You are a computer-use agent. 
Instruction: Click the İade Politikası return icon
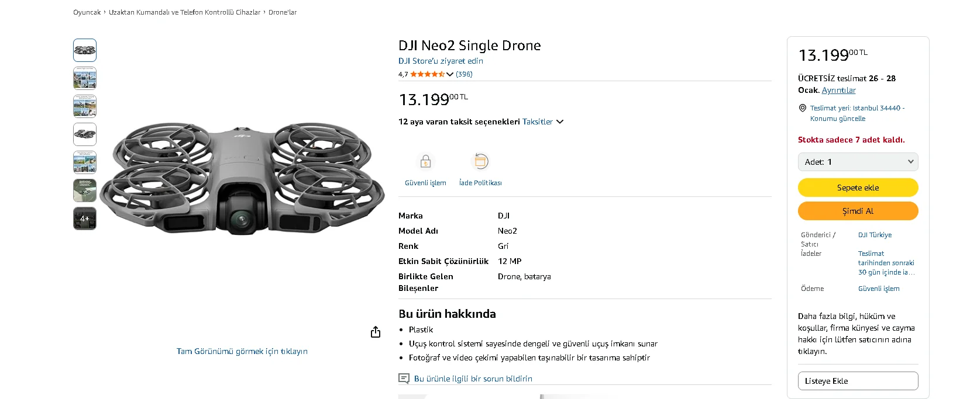[x=480, y=161]
